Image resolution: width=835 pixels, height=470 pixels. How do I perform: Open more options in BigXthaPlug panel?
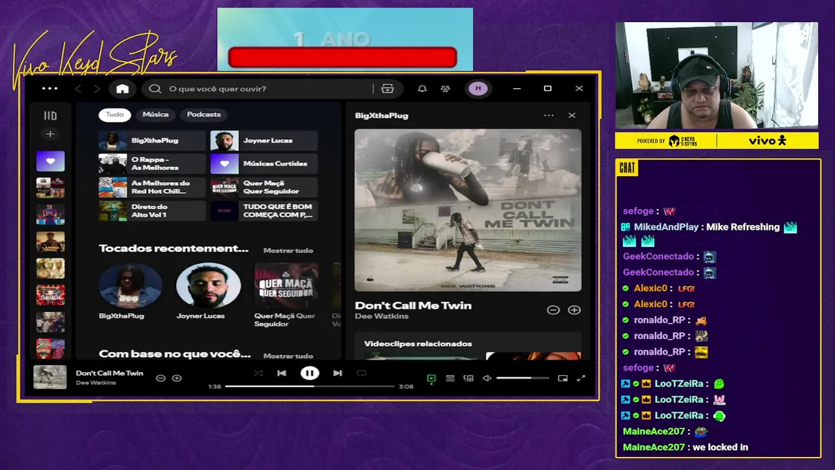549,116
